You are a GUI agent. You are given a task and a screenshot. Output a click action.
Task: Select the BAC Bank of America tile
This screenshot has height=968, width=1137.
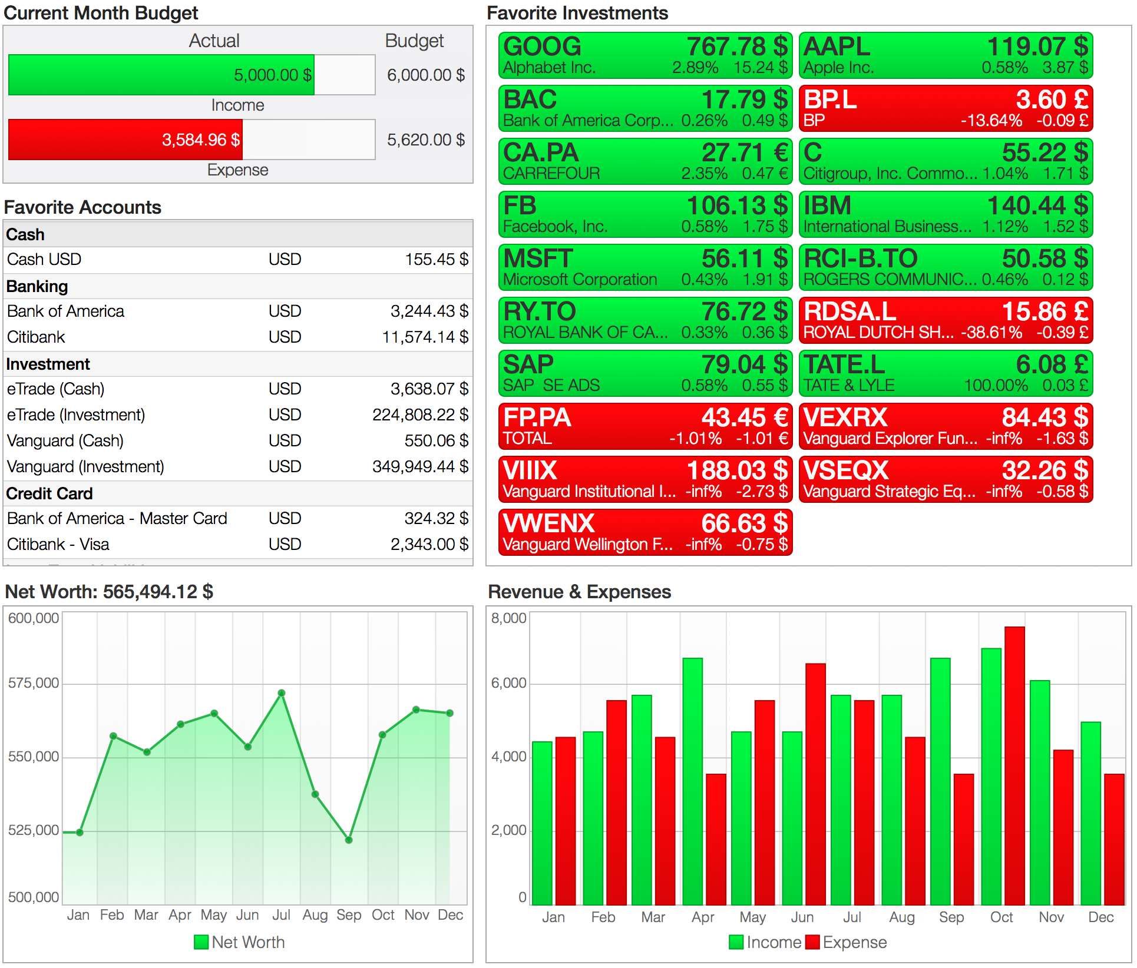coord(646,108)
